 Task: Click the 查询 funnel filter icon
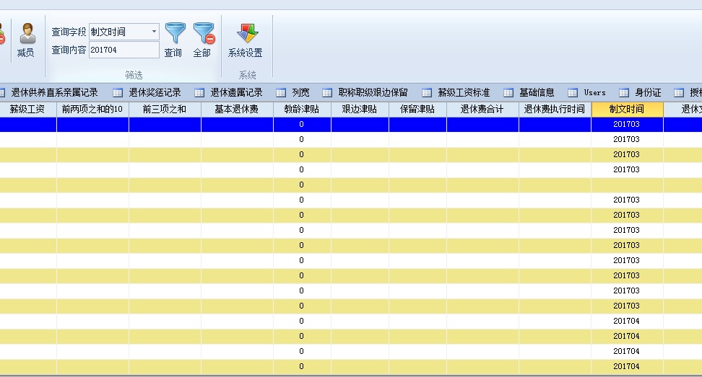pos(175,33)
